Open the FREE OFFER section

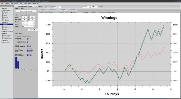5,43
